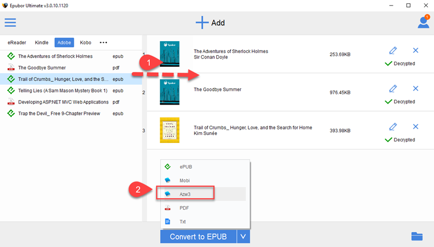Remove Trail of Crumbs from the conversion list

point(416,127)
